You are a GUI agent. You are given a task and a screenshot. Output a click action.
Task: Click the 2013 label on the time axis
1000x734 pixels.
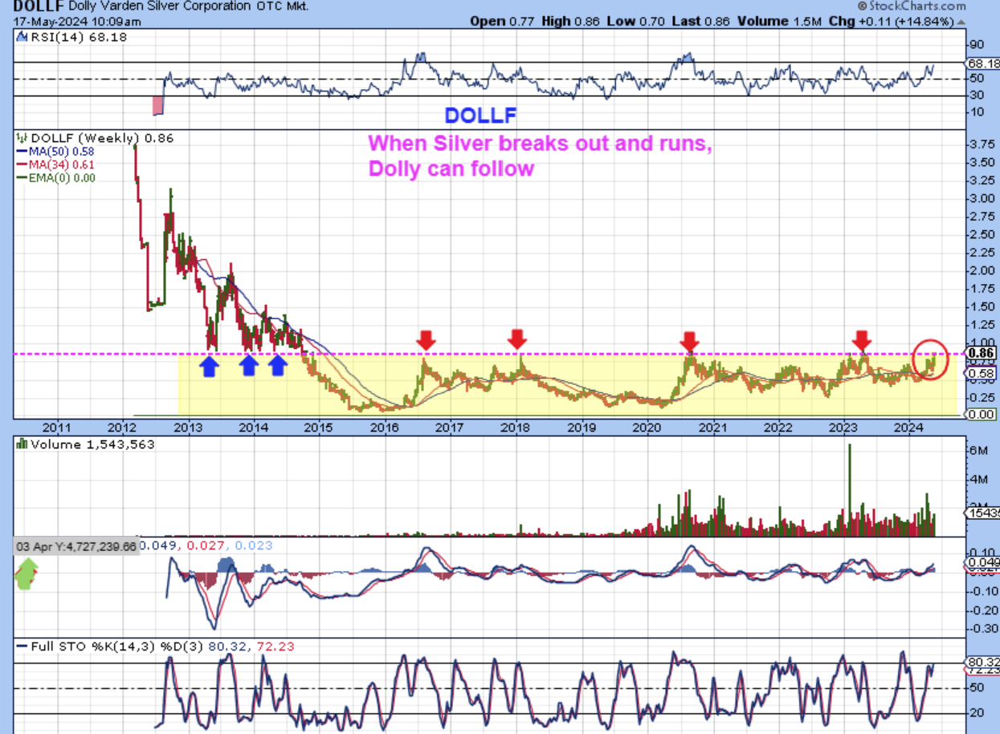(188, 427)
